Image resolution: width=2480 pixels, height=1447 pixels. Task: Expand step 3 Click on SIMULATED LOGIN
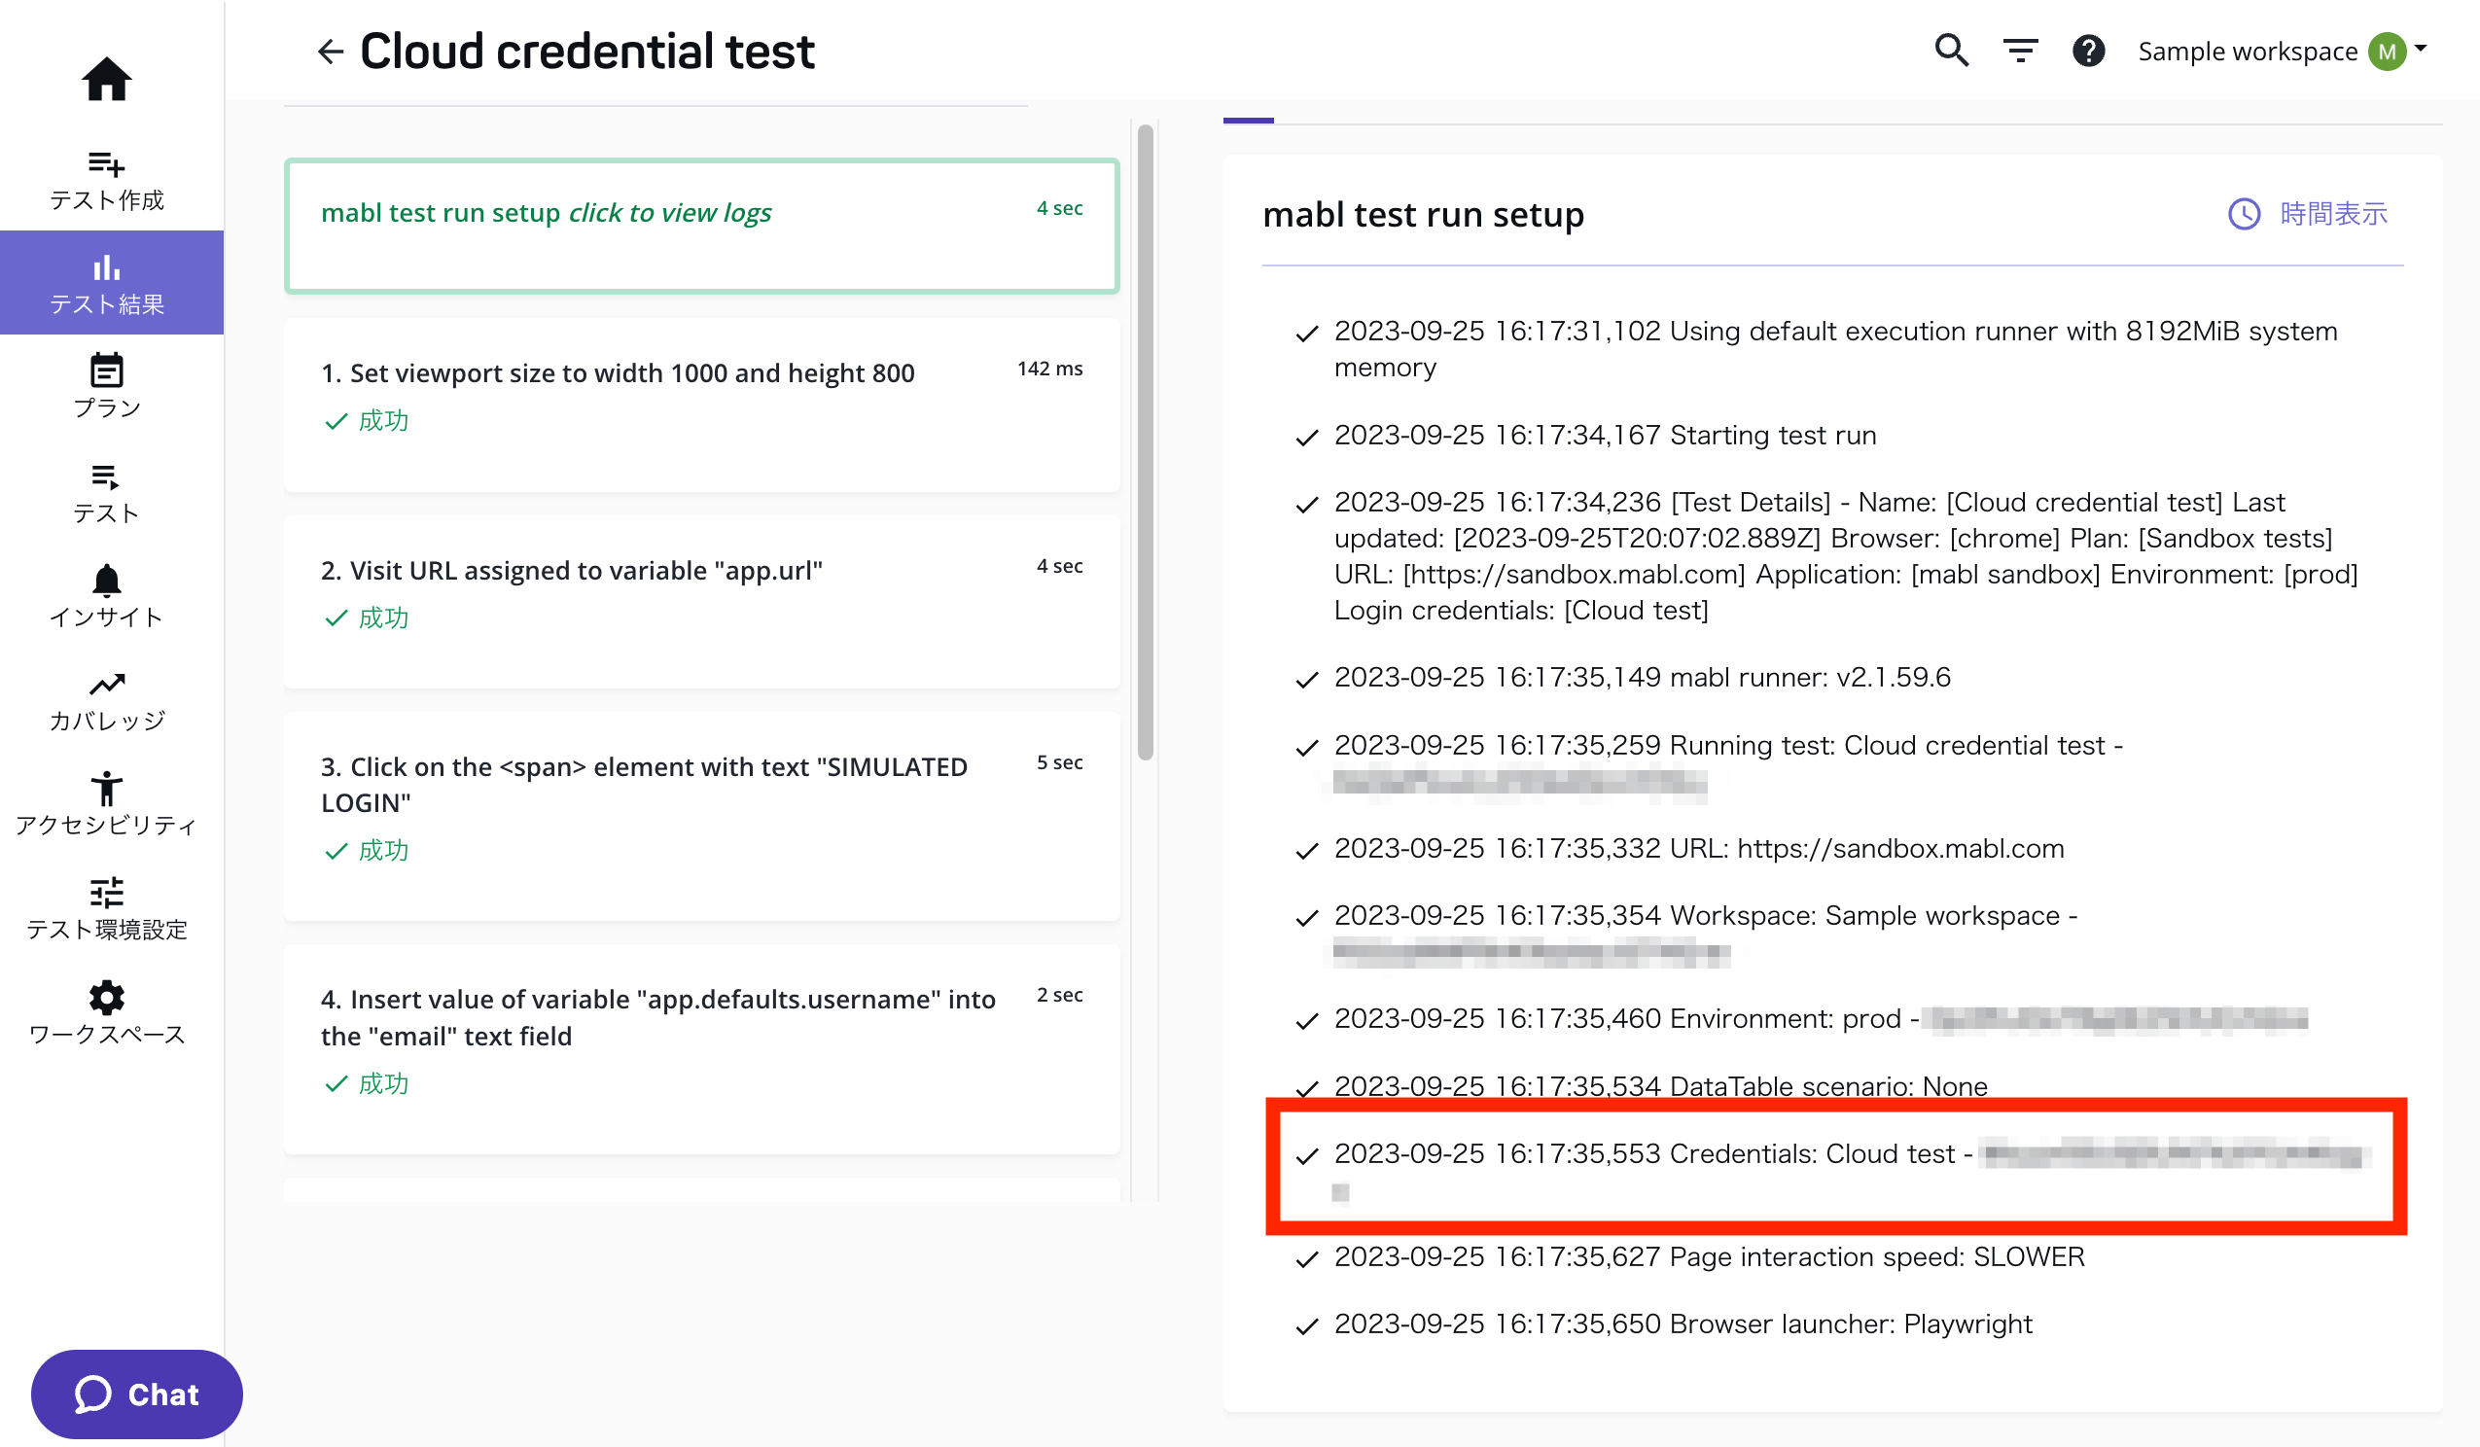pos(700,816)
